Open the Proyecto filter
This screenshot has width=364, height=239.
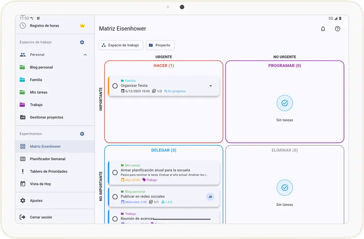tap(160, 45)
